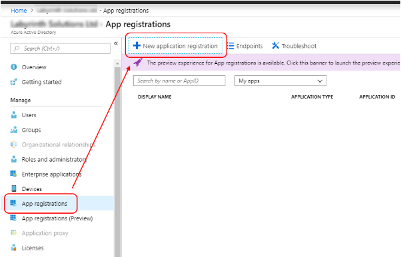Image resolution: width=401 pixels, height=257 pixels.
Task: Click New application registration
Action: pyautogui.click(x=175, y=46)
